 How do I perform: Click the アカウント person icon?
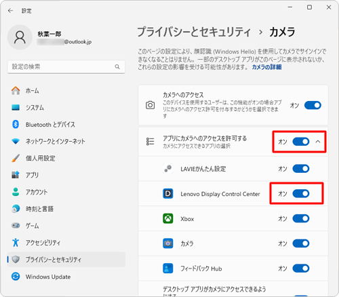[x=16, y=192]
